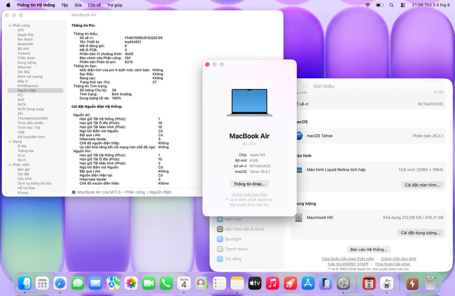Open Contacts from the Dock
The height and width of the screenshot is (296, 455).
click(202, 283)
